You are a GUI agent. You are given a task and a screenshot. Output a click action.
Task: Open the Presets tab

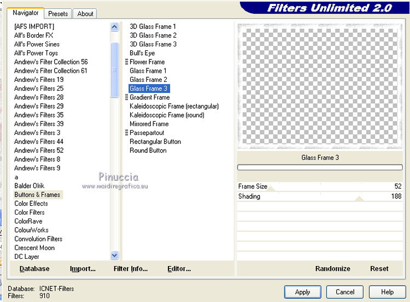coord(58,14)
